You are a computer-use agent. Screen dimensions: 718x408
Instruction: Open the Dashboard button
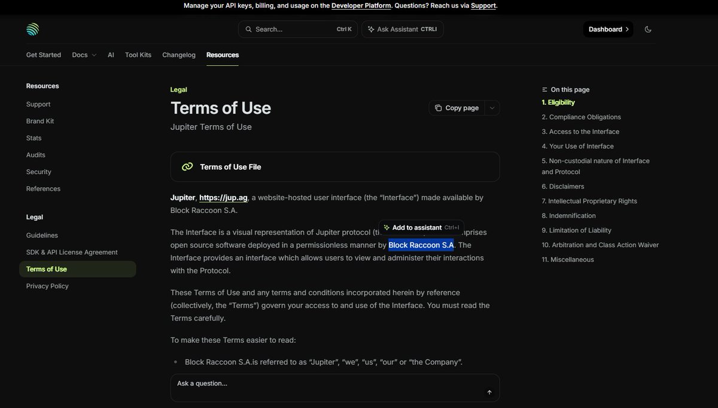point(608,29)
